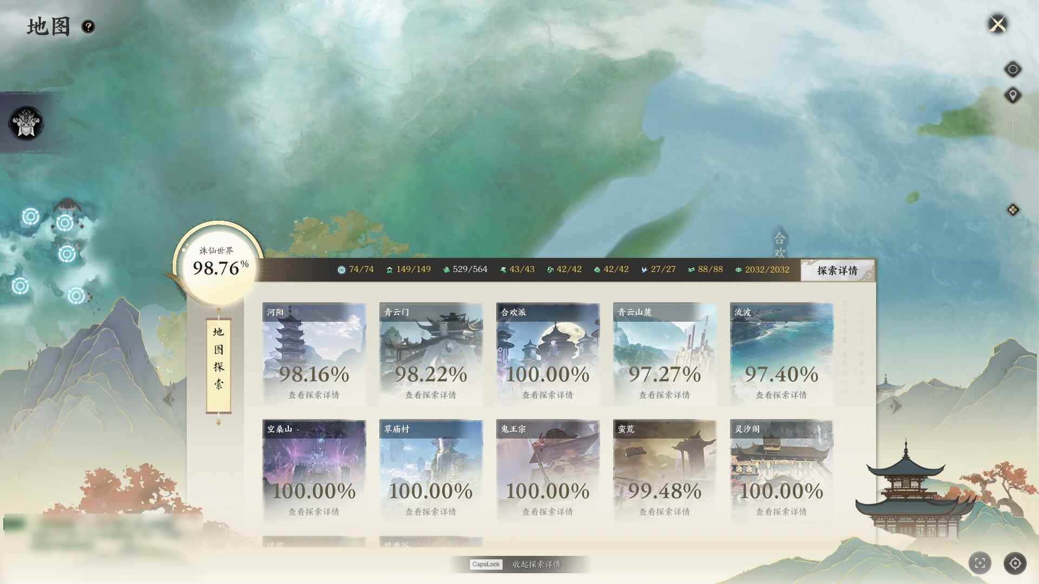Select the leftmost teleport waypoint ring
1039x584 pixels.
[x=21, y=286]
